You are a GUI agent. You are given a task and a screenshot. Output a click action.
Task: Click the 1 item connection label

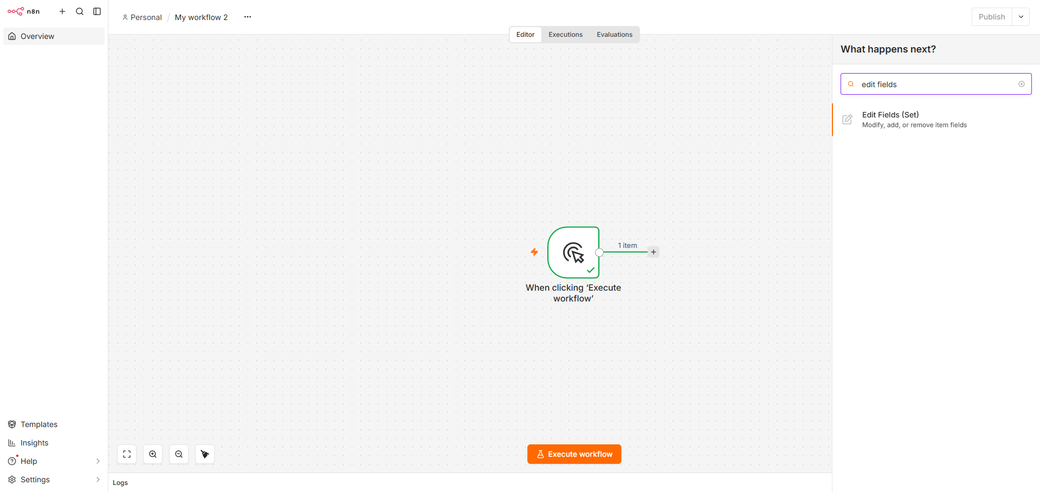point(627,246)
